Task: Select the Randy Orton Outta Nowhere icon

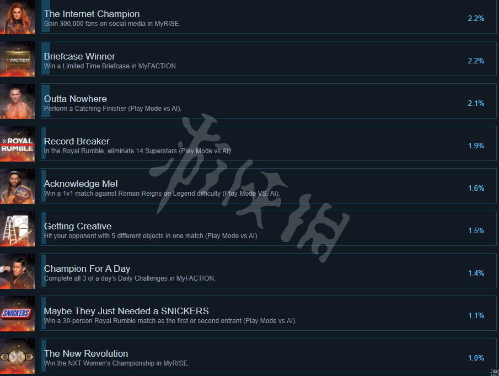Action: (17, 101)
